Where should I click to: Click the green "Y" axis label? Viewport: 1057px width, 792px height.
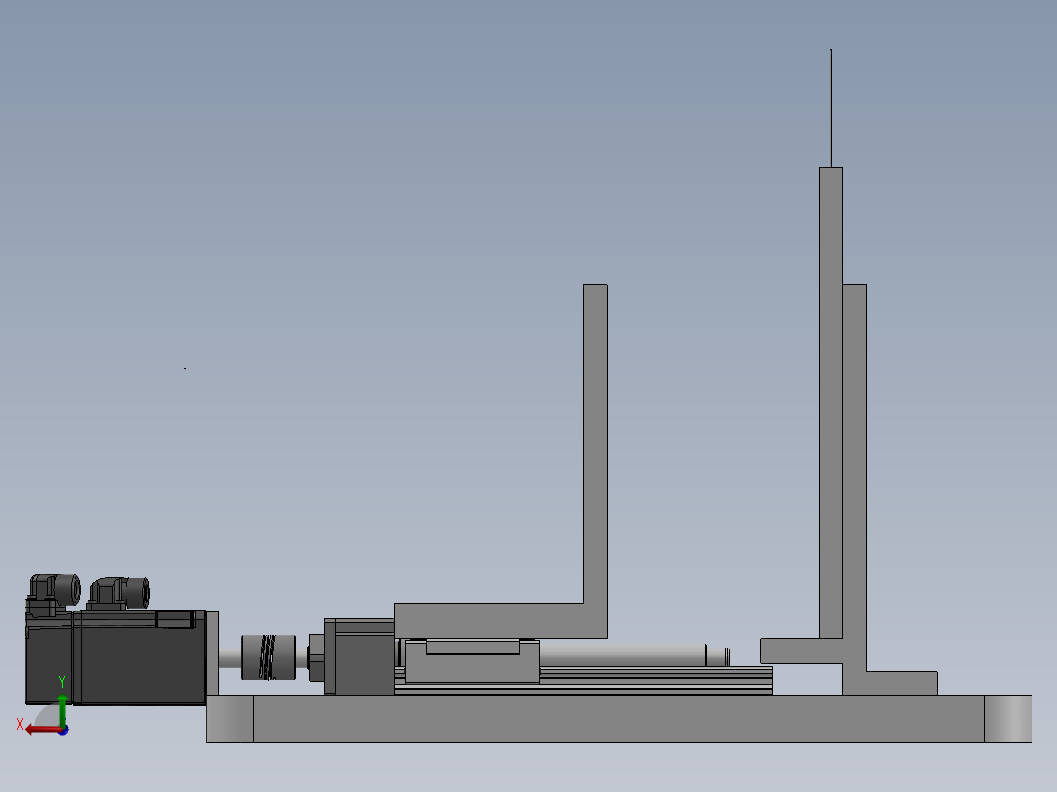[62, 682]
